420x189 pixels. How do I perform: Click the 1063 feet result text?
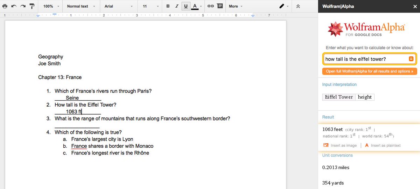coord(332,129)
